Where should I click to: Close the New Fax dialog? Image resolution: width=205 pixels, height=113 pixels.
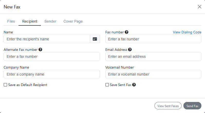click(200, 7)
